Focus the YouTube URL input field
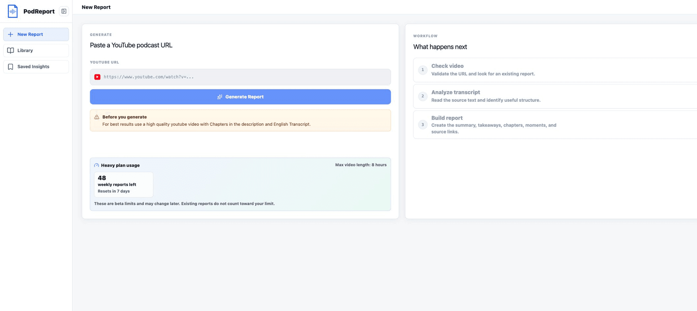 pyautogui.click(x=240, y=77)
